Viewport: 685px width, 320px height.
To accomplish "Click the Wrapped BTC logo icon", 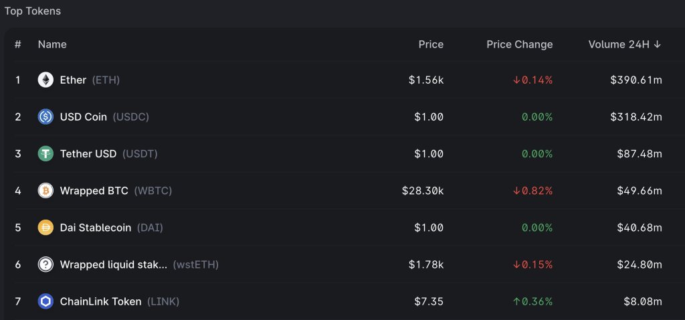I will pos(45,191).
